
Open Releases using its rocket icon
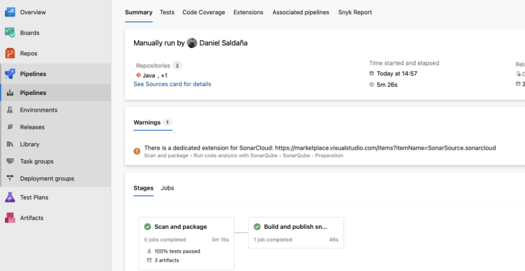(x=10, y=127)
